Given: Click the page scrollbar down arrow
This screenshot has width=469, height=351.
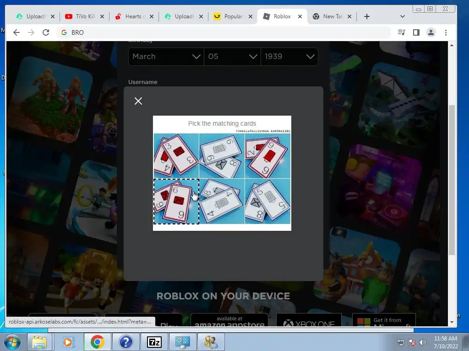Looking at the screenshot, I should (452, 322).
